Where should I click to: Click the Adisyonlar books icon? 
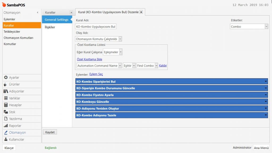click(6, 91)
